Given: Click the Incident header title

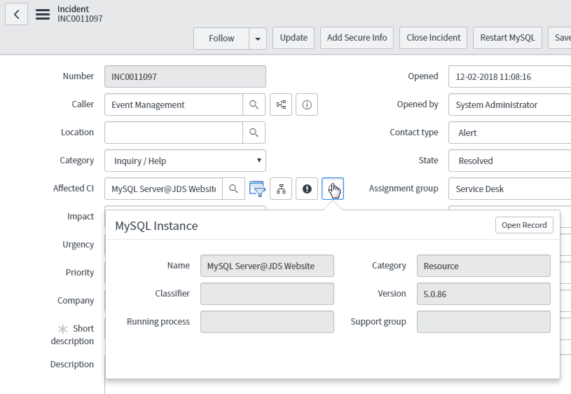Looking at the screenshot, I should [73, 9].
